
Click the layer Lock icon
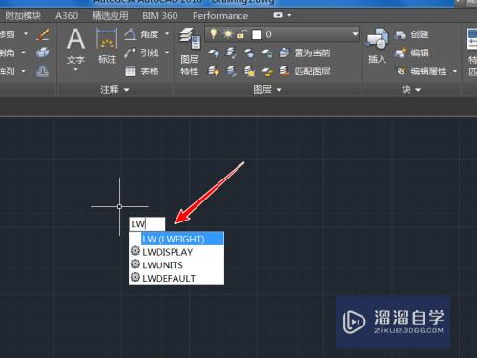point(267,53)
